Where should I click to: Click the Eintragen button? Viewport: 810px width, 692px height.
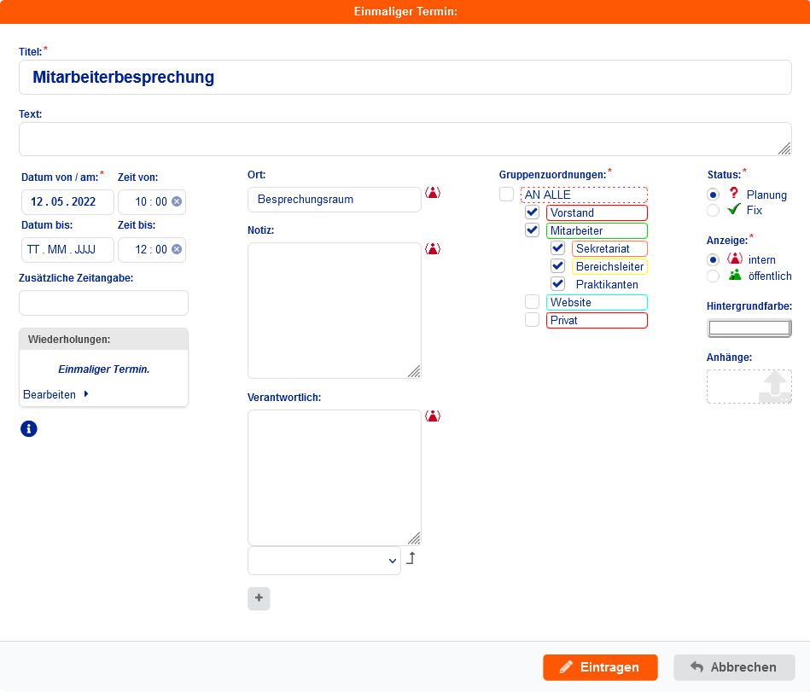600,667
